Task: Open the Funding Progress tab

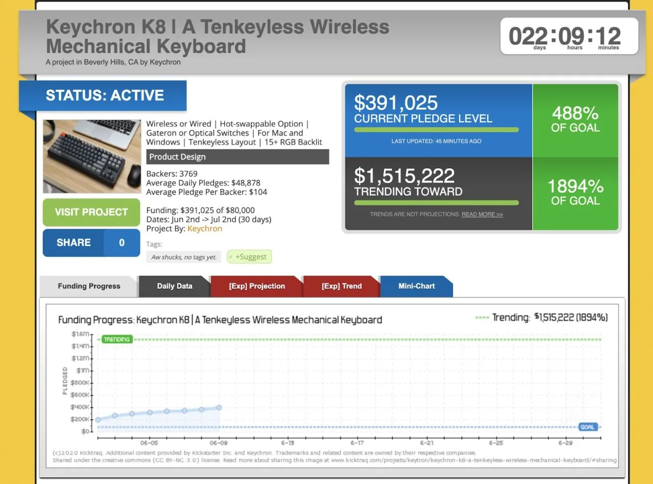Action: (89, 286)
